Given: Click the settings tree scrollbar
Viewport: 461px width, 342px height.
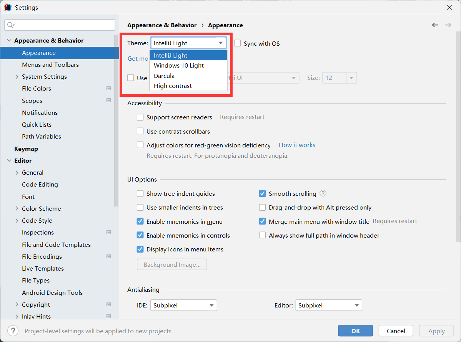Looking at the screenshot, I should [116, 121].
